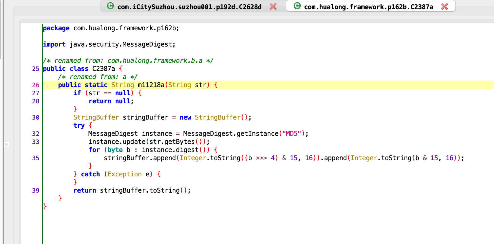Image resolution: width=494 pixels, height=244 pixels.
Task: Click line number 35 in the gutter
Action: (x=36, y=158)
